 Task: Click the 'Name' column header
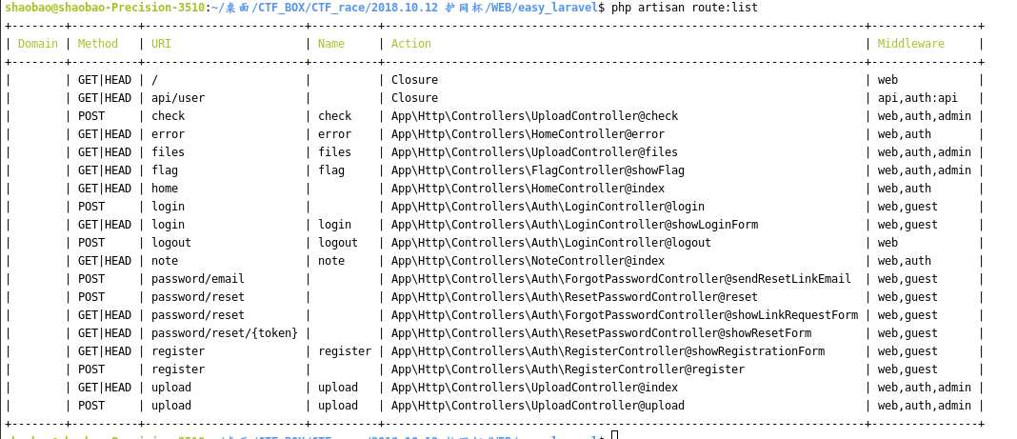click(331, 44)
